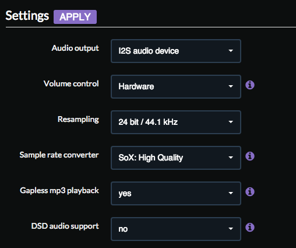Open the Resampling 24 bit / 44.1 kHz dropdown
The width and height of the screenshot is (296, 248).
[x=176, y=122]
